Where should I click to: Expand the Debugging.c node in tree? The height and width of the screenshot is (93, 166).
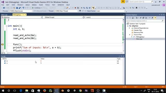pos(132,37)
